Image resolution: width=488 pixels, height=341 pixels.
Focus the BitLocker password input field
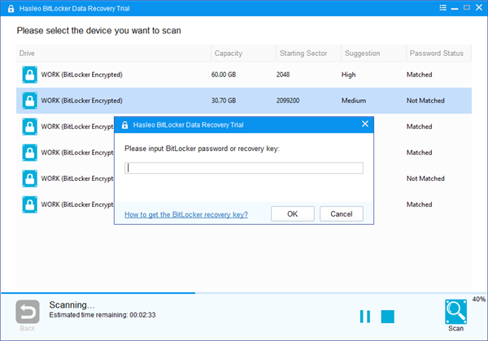(243, 168)
